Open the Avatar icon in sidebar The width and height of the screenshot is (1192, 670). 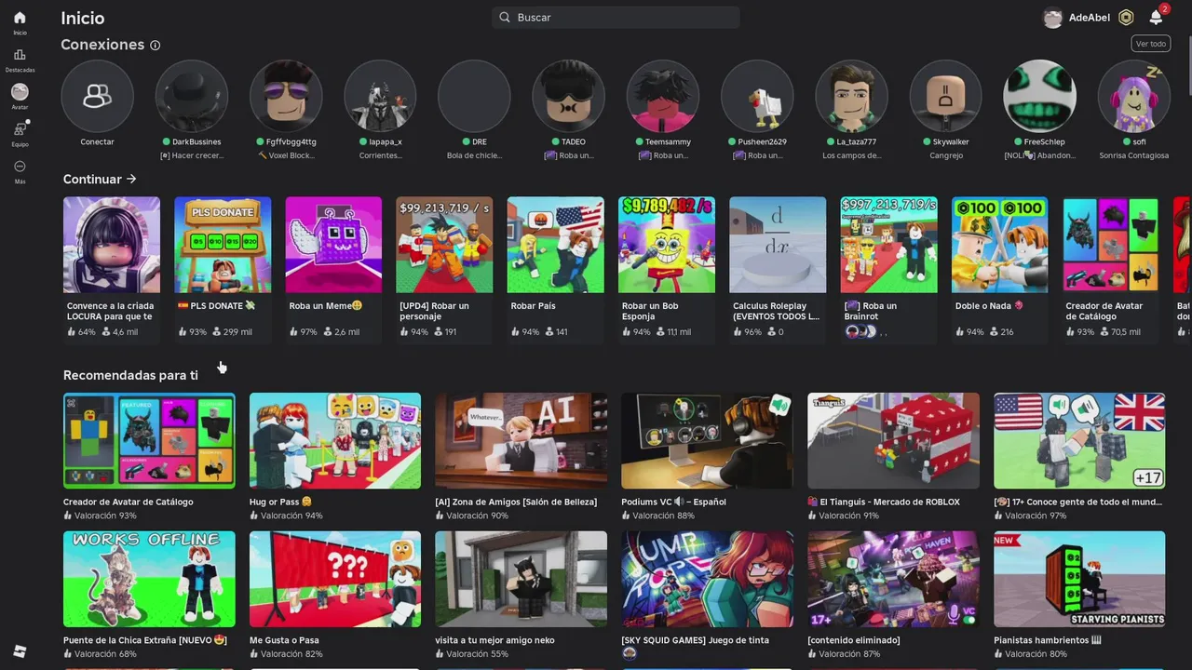[20, 92]
